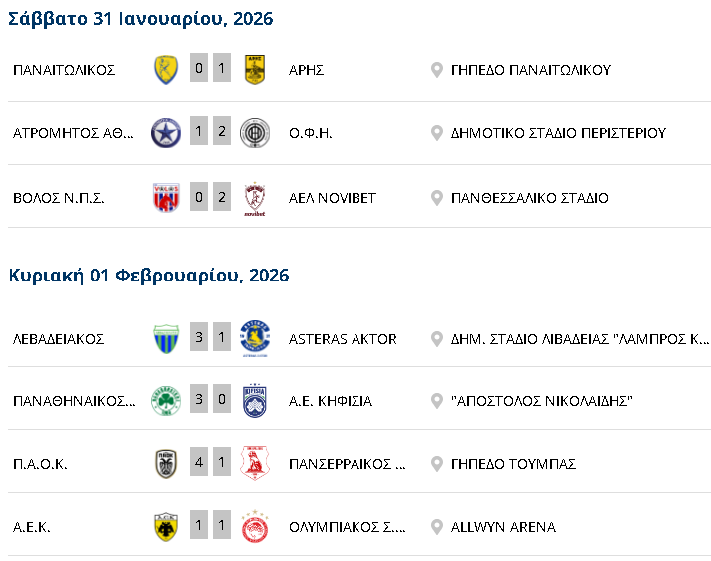The height and width of the screenshot is (561, 711).
Task: Select the ΠΑΝΘΕΣΣΑΛΙΚΟ ΣΤΑΔΙΟ venue link
Action: tap(529, 198)
